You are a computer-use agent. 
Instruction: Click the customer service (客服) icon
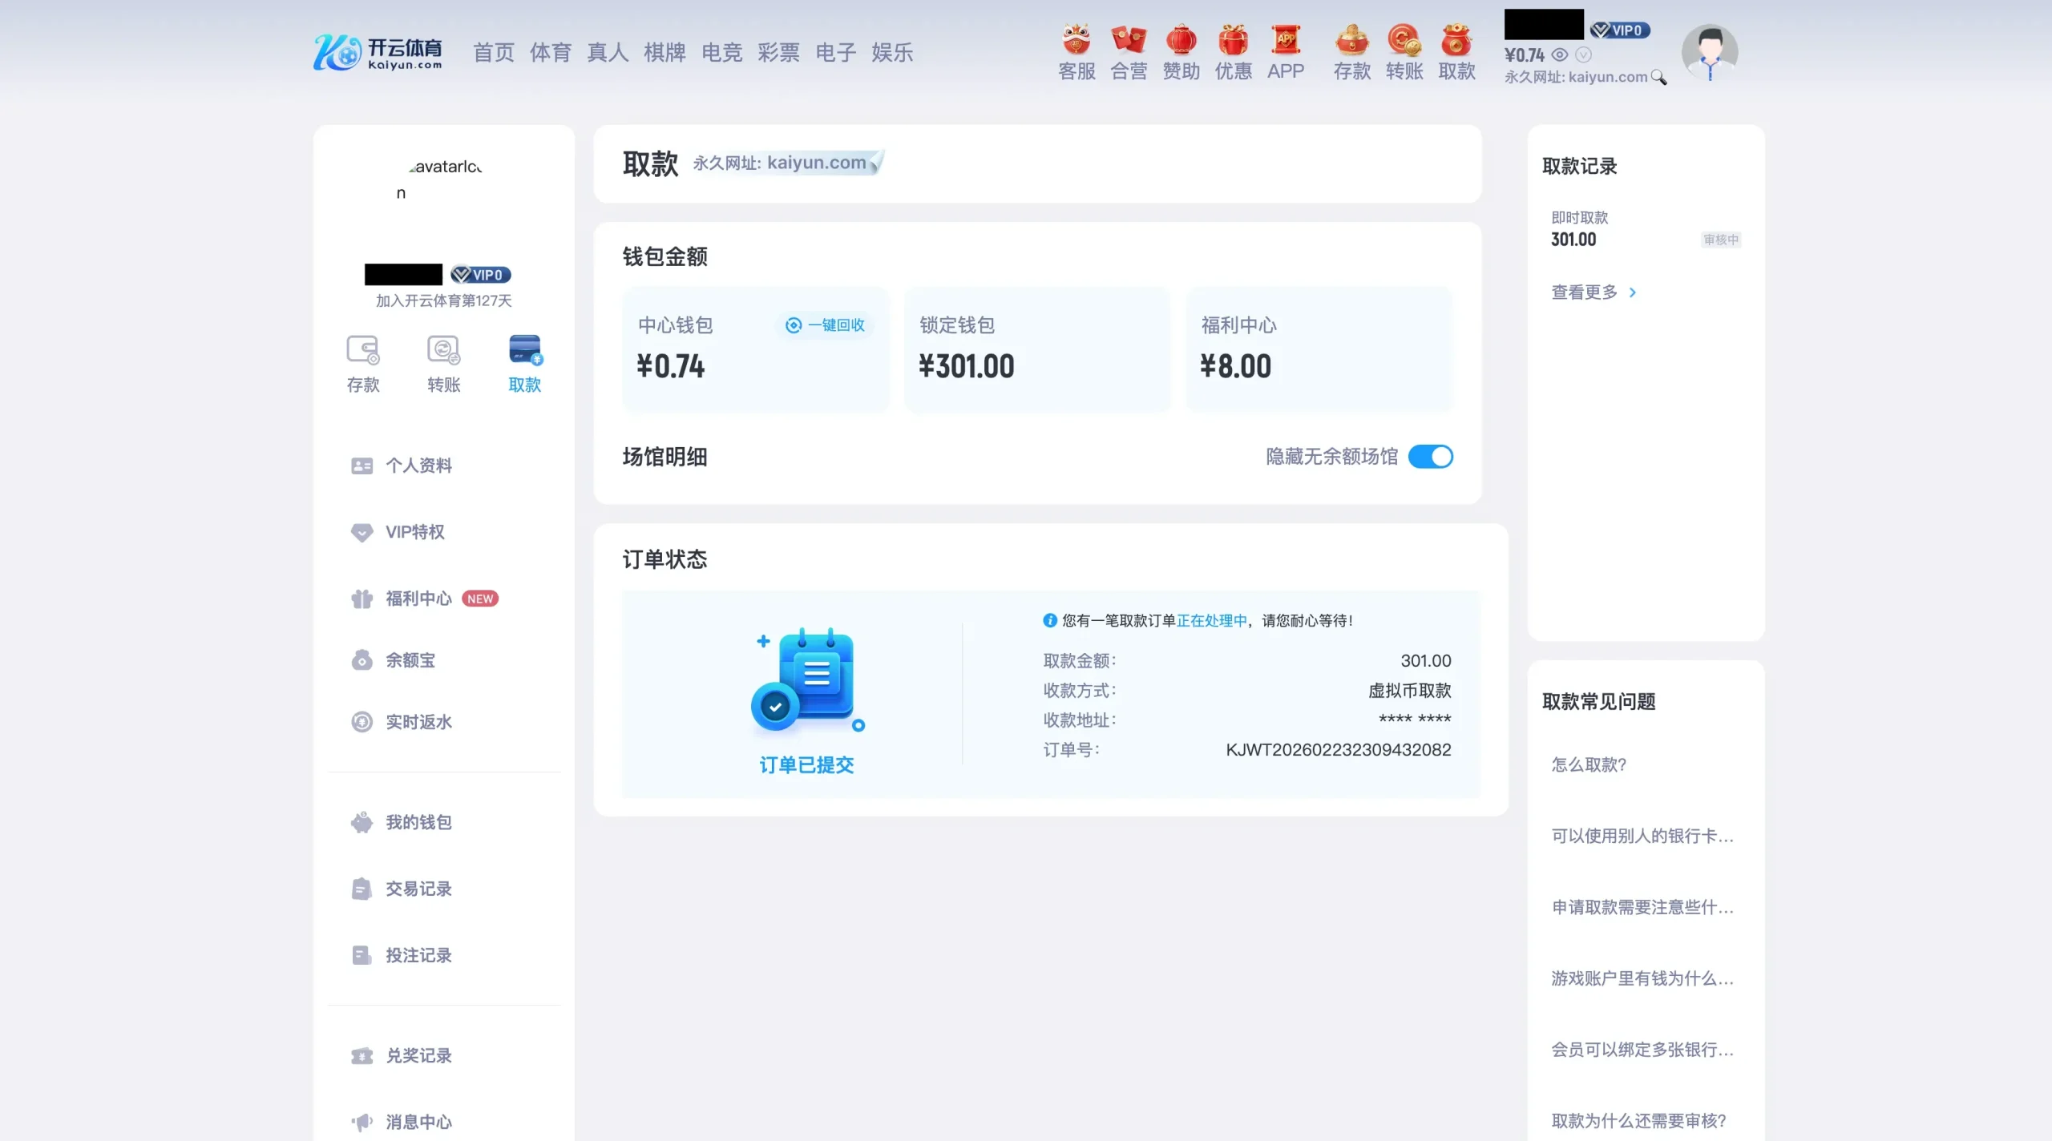[x=1076, y=51]
